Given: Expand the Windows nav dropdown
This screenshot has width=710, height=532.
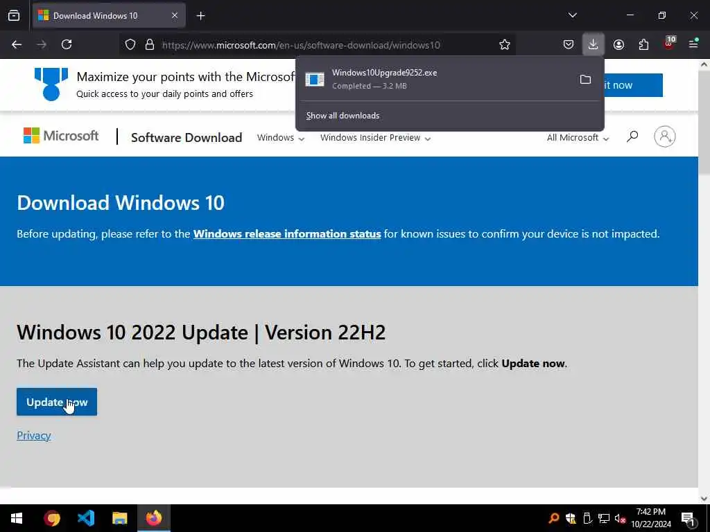Looking at the screenshot, I should (280, 138).
